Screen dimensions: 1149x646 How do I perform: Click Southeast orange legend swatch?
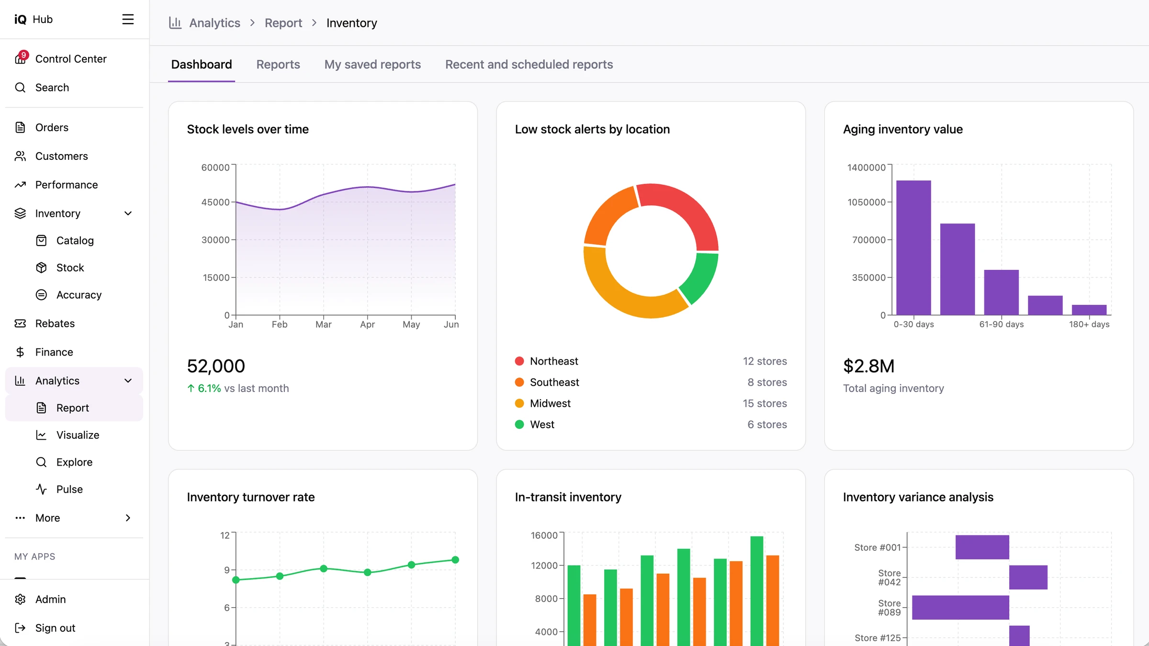click(519, 382)
